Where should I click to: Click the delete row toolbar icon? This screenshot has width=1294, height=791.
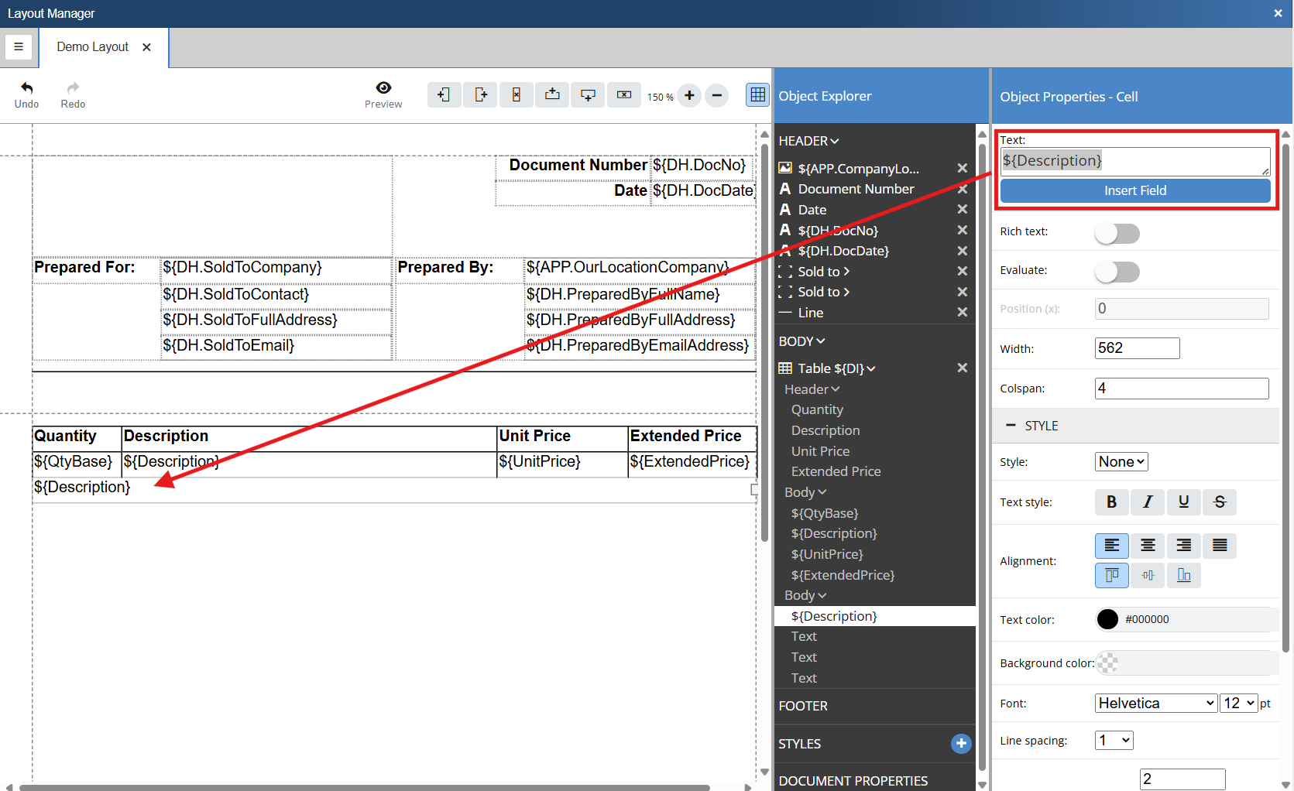pyautogui.click(x=624, y=95)
